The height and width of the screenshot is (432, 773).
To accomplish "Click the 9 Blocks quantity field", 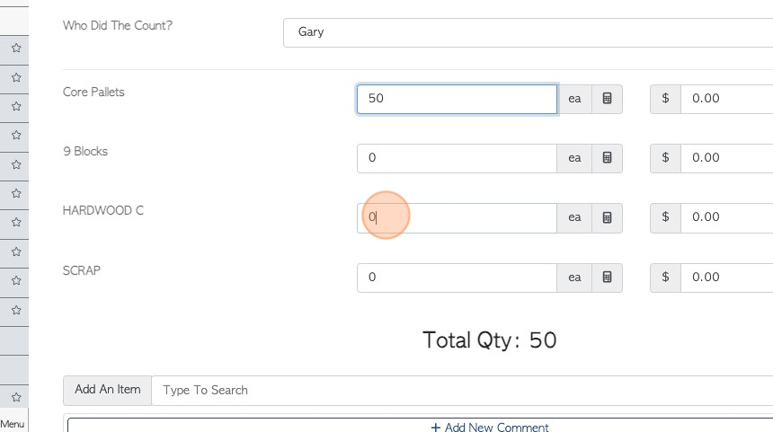I will pyautogui.click(x=457, y=158).
